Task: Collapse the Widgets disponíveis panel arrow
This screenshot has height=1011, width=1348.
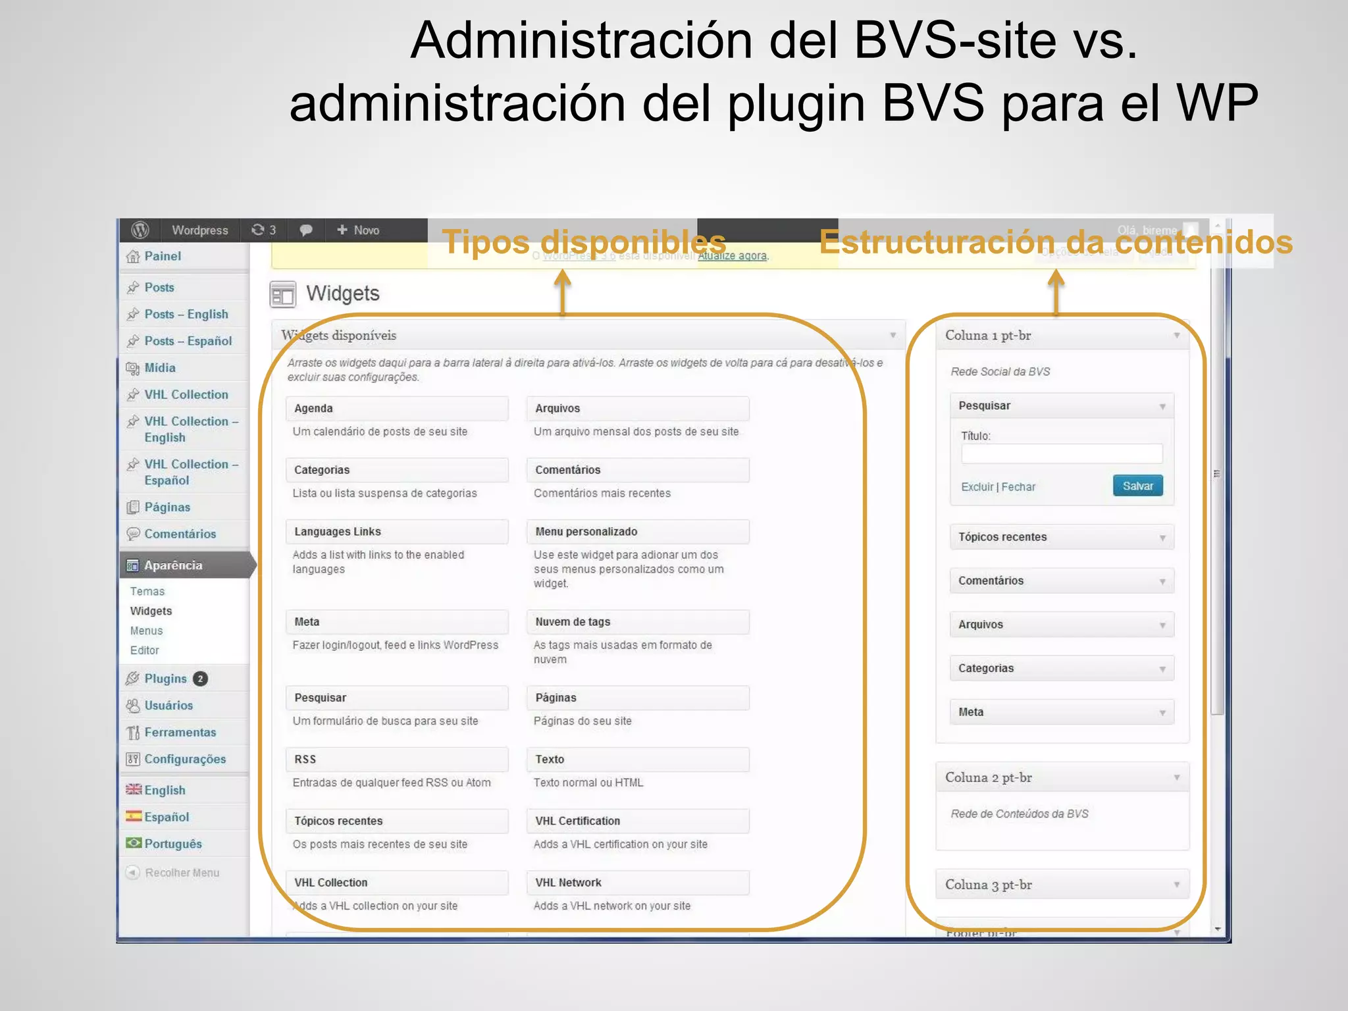Action: 893,336
